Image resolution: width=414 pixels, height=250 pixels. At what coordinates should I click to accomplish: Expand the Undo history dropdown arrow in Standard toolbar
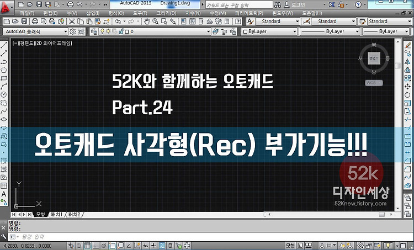point(124,22)
